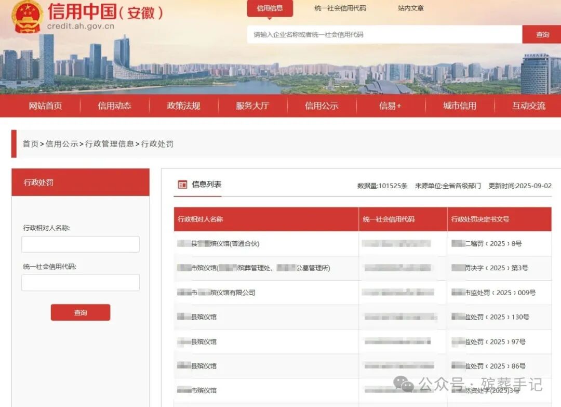This screenshot has width=561, height=407.
Task: Open 信易+ navigation item
Action: pyautogui.click(x=390, y=106)
